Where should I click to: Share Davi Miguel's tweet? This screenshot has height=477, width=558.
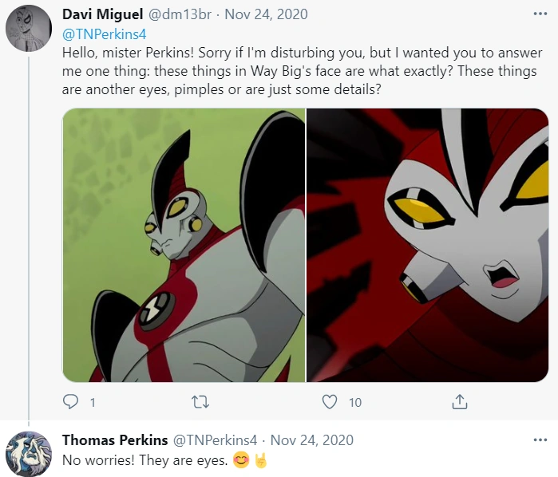460,402
